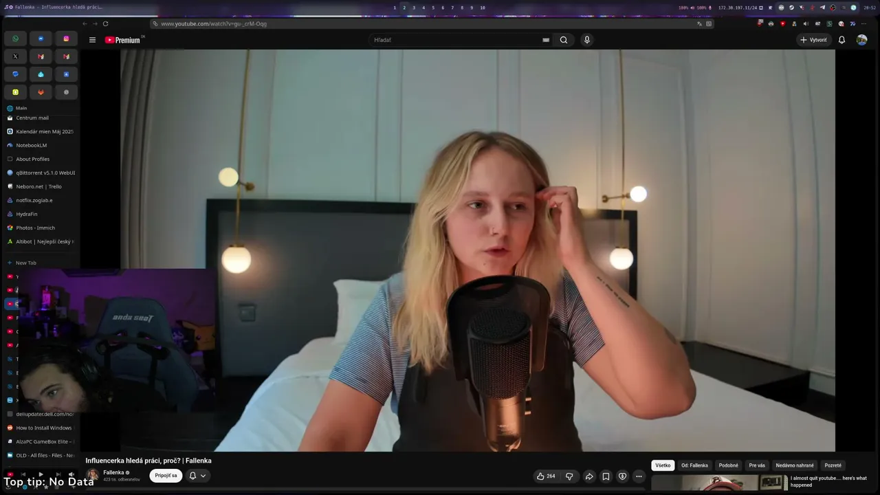Open the GitLab pinned tab

pos(41,92)
